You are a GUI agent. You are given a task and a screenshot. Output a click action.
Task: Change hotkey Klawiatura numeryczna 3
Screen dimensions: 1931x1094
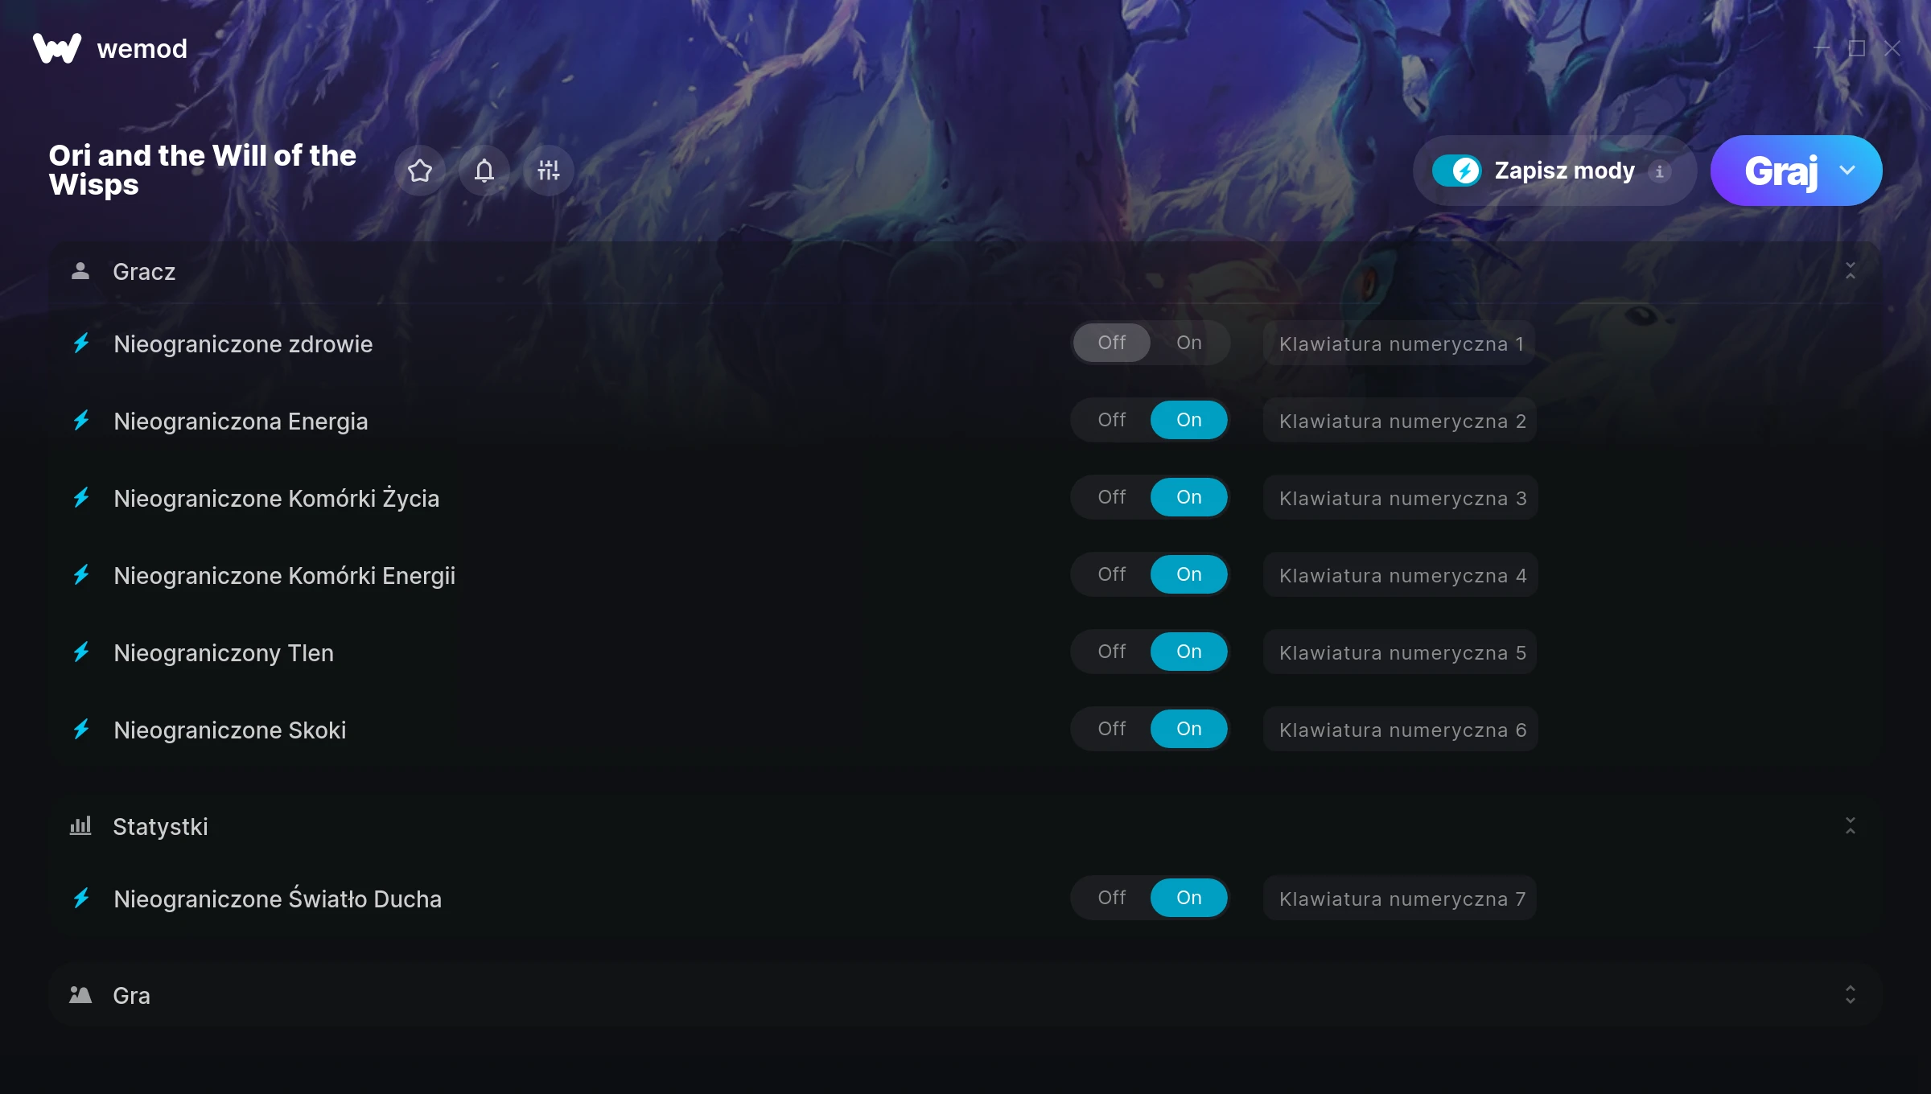coord(1401,498)
